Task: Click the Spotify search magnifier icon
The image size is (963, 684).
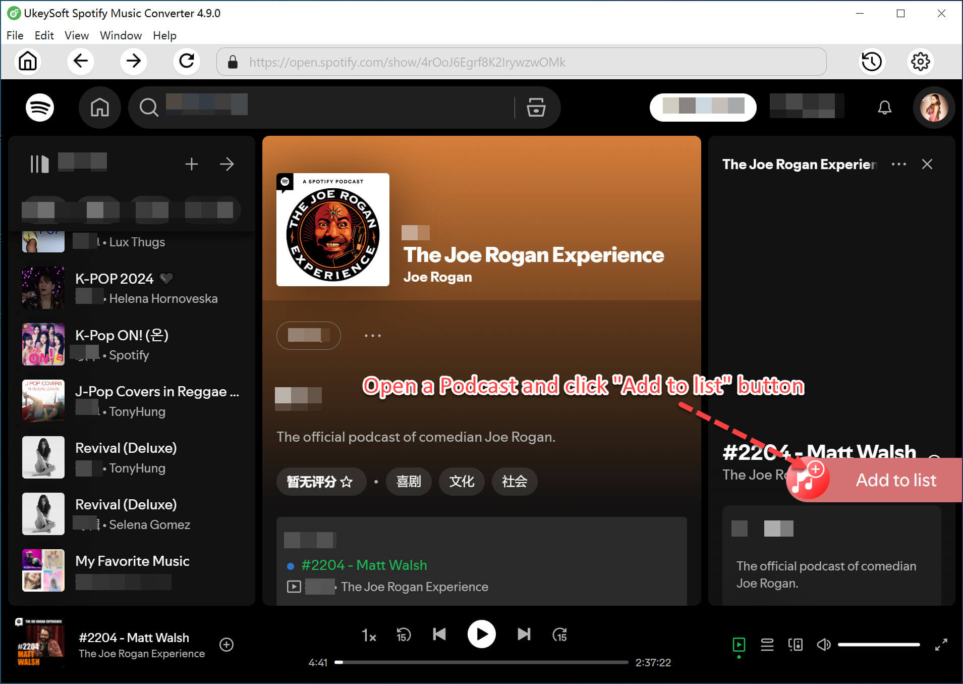Action: (x=149, y=108)
